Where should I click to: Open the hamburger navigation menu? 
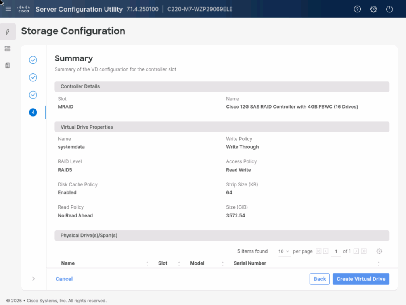pos(8,9)
